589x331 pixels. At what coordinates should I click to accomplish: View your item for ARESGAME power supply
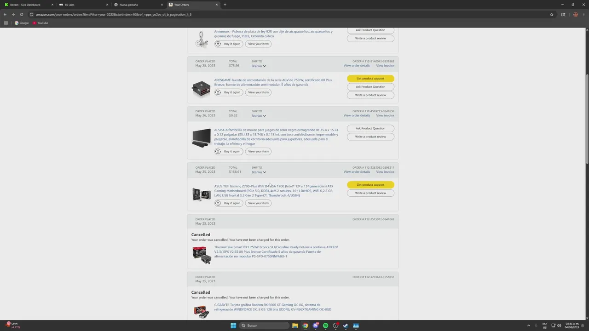258,92
